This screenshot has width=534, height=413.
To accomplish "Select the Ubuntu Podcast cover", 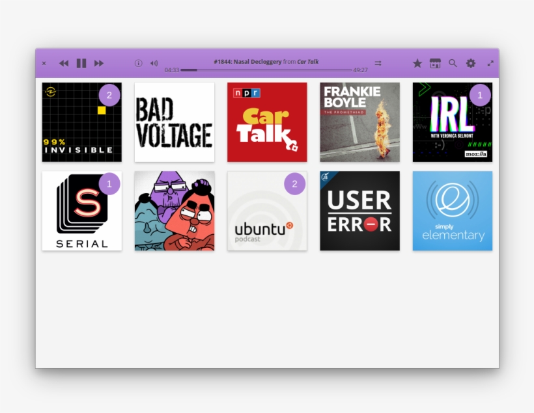I will pos(267,211).
